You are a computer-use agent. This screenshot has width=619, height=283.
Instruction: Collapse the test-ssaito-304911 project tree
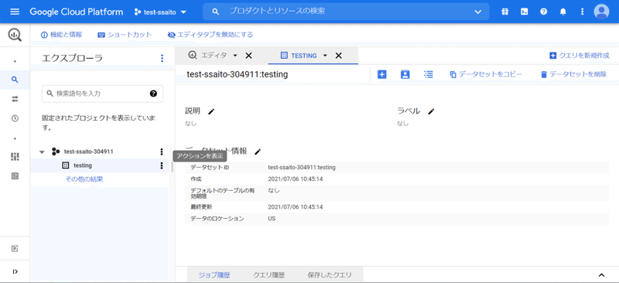tap(42, 152)
